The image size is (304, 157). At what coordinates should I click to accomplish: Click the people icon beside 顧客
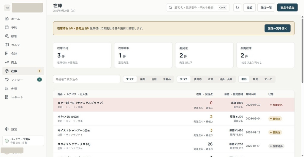pyautogui.click(x=7, y=36)
